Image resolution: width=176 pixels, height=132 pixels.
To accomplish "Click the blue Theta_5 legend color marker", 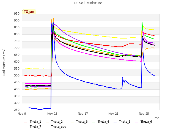I will coord(115,122).
